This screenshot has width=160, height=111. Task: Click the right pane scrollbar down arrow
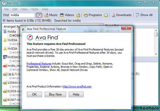156,54
